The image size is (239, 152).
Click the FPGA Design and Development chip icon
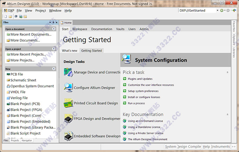[68, 119]
